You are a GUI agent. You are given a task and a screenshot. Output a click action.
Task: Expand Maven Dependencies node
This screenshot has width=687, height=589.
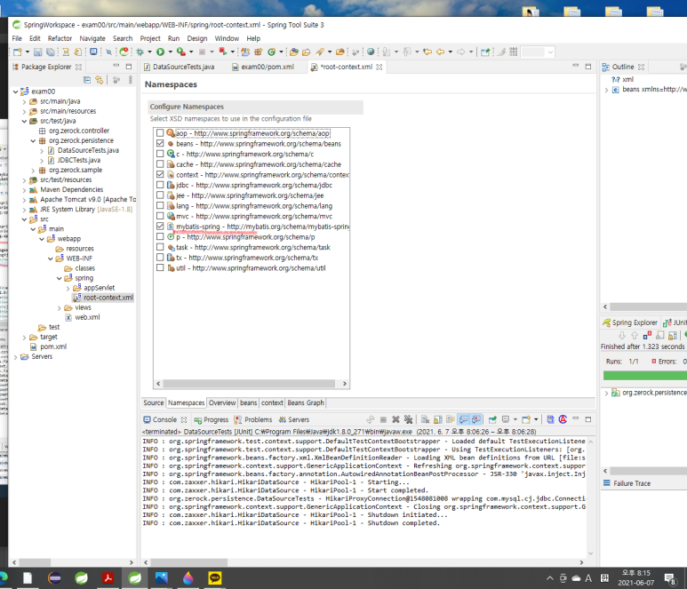[24, 190]
